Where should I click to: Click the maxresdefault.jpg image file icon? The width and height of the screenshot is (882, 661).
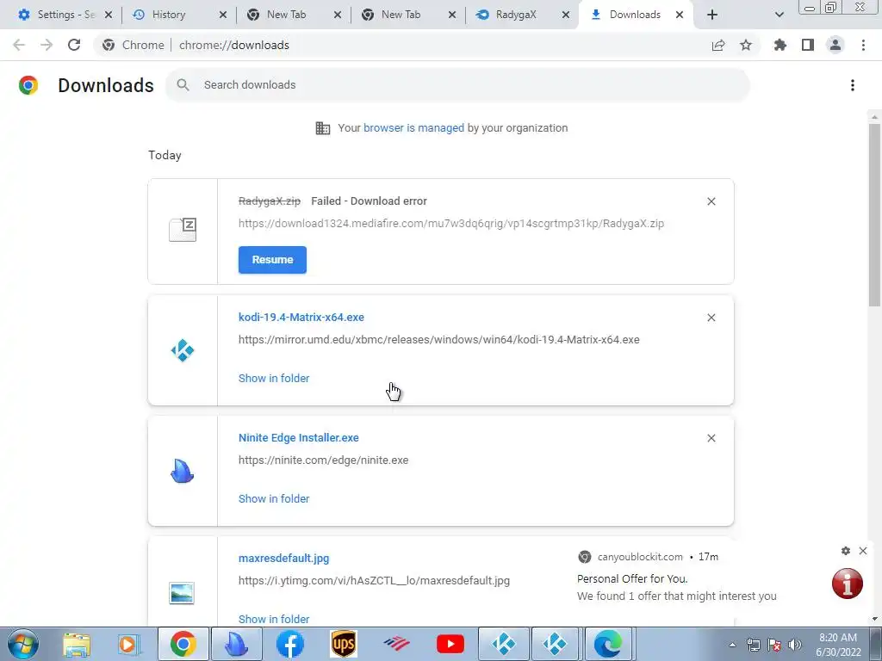pos(182,593)
